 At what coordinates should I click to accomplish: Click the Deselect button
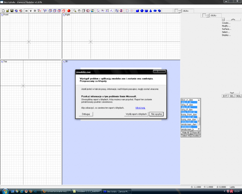point(196,136)
